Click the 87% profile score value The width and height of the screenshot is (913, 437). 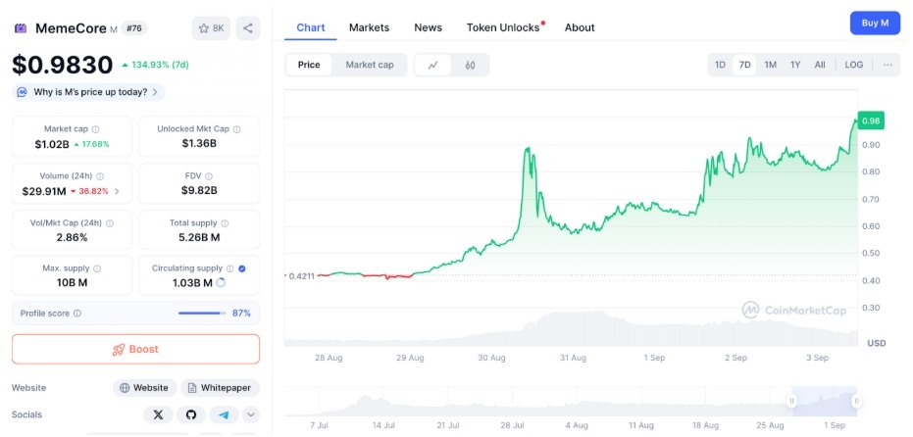[241, 314]
